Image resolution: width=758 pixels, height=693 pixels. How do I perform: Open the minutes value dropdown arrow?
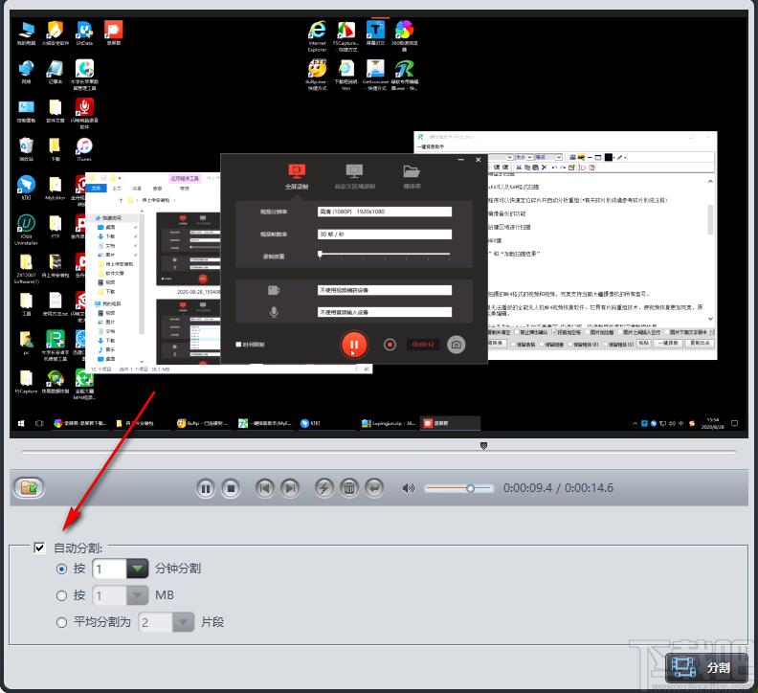click(x=137, y=569)
